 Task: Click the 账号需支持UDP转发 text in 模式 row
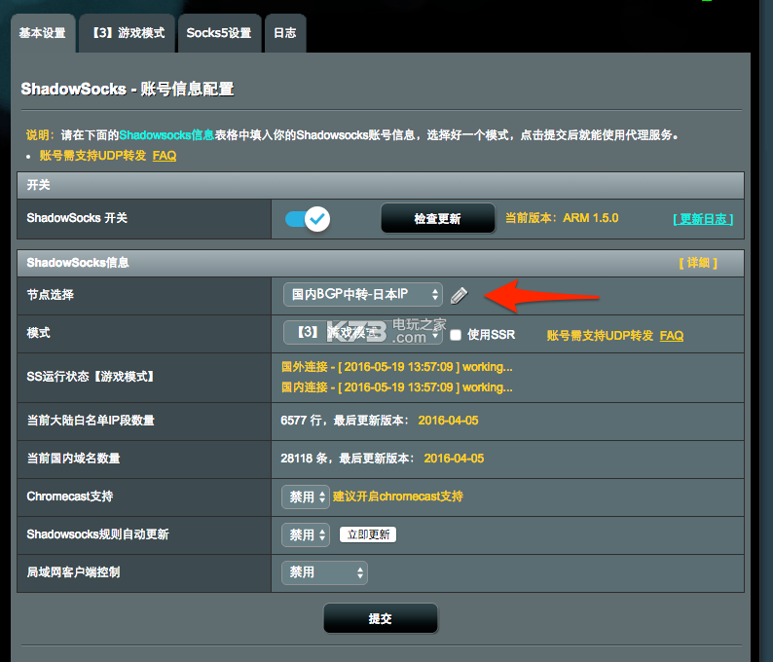(600, 336)
